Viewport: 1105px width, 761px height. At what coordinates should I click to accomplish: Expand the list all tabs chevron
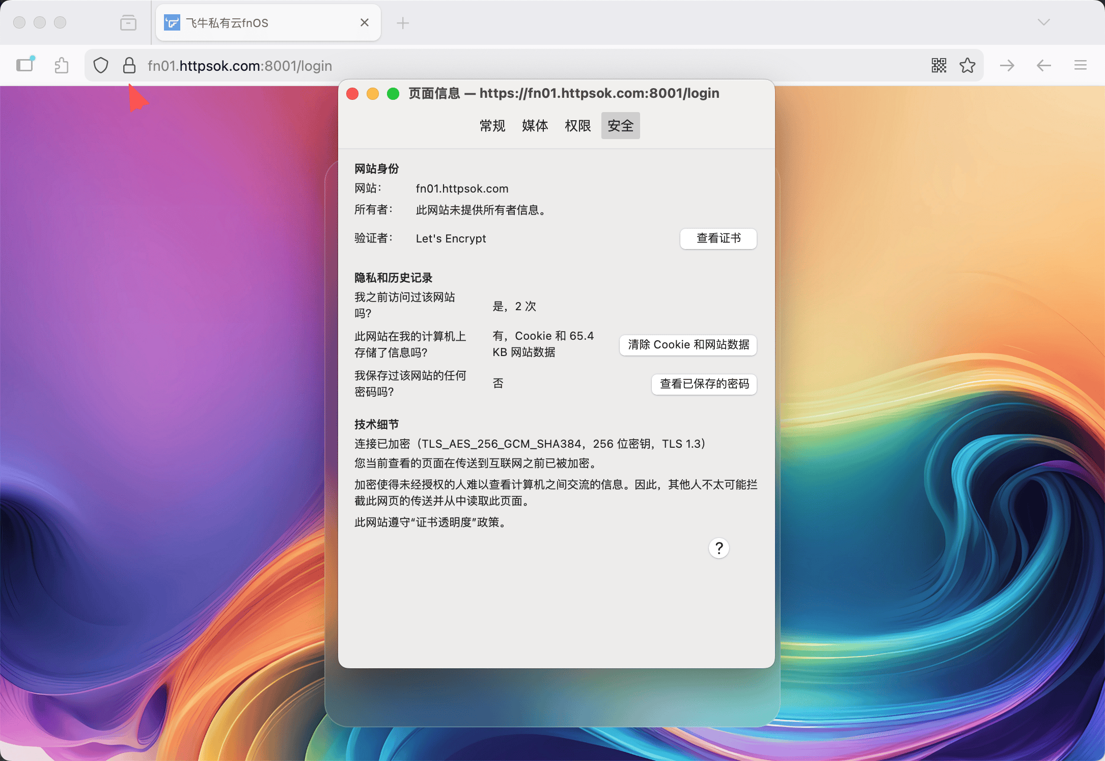(x=1043, y=22)
